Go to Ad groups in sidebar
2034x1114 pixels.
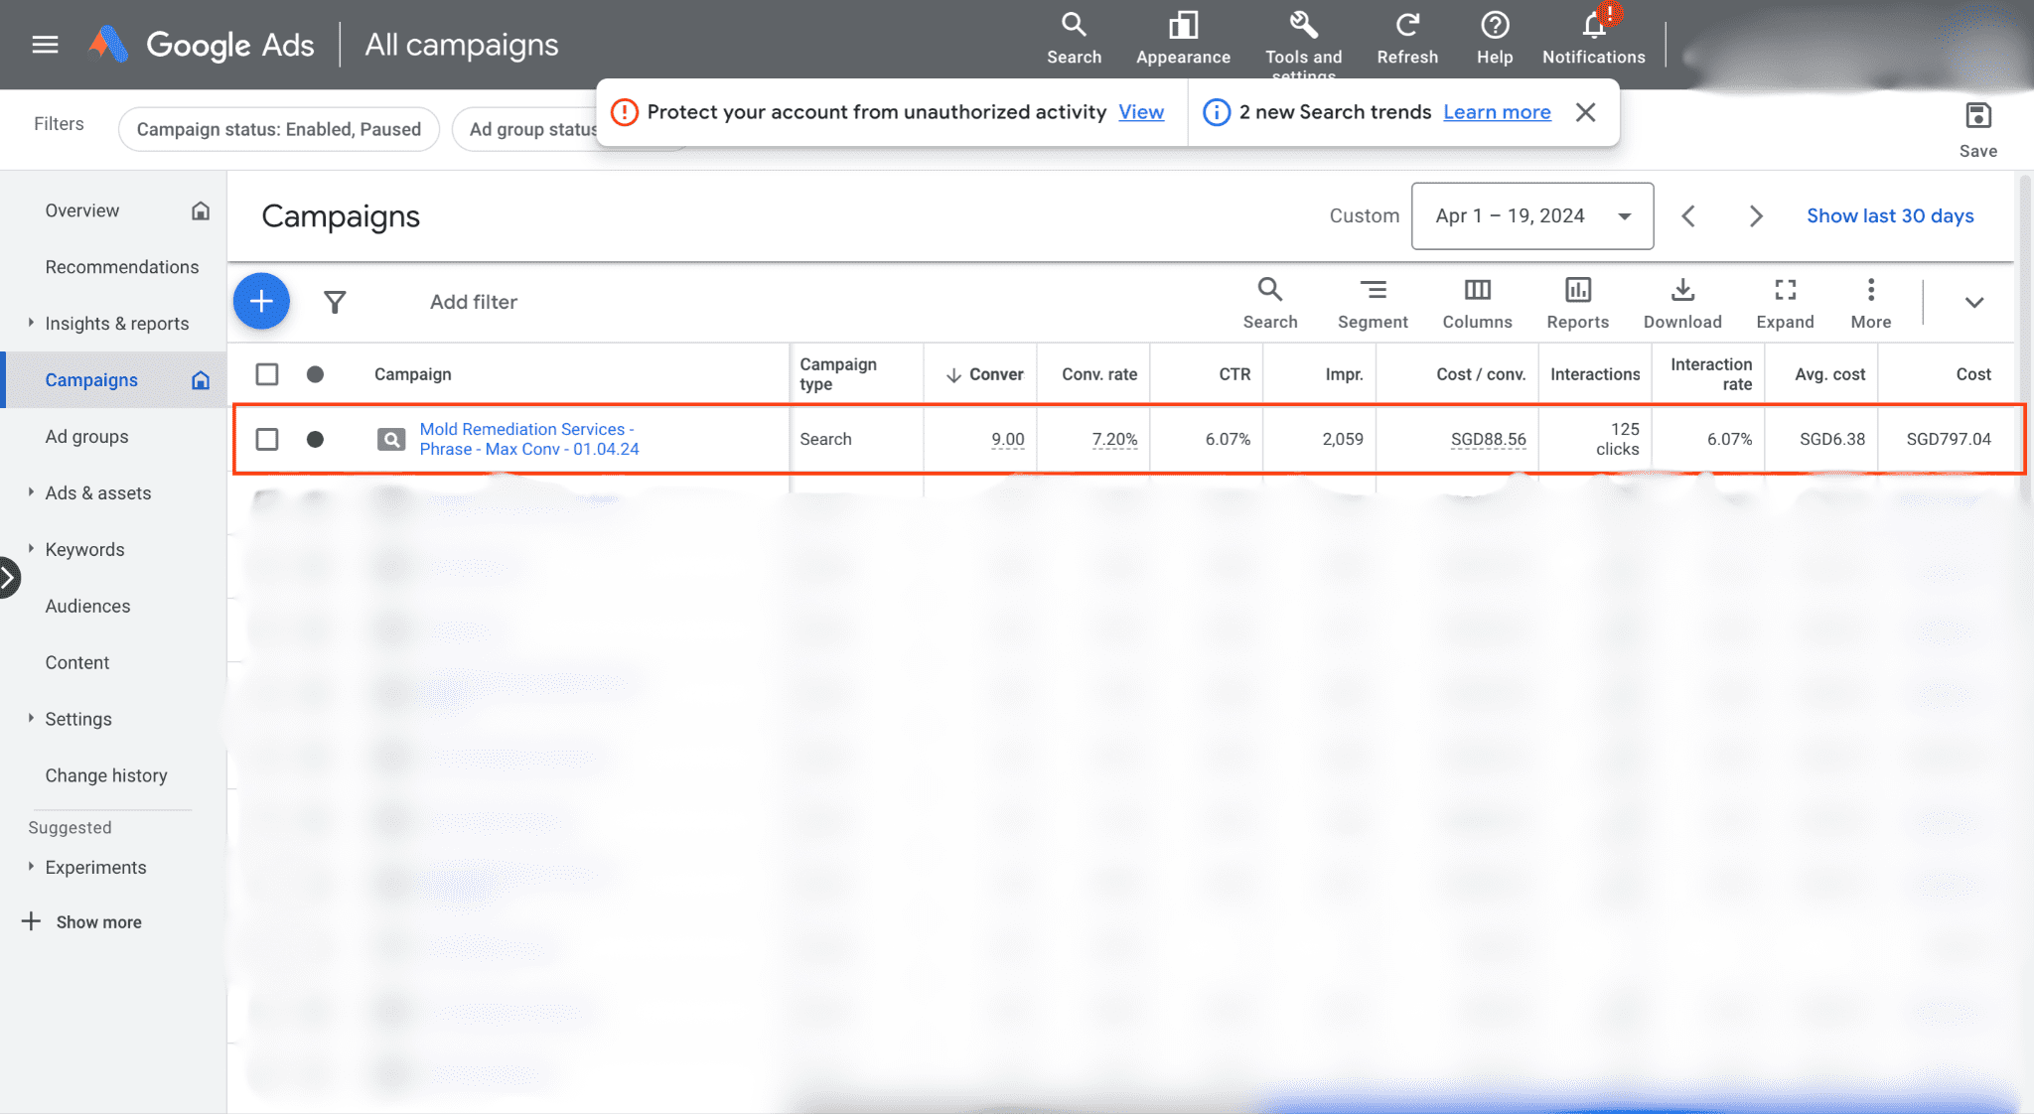click(86, 437)
